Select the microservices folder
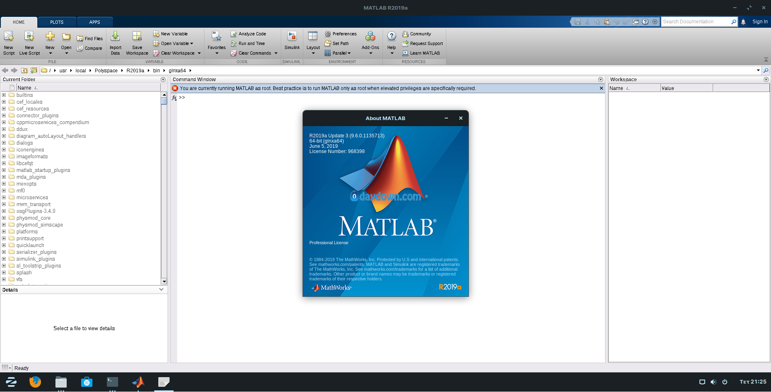The width and height of the screenshot is (771, 392). point(32,198)
